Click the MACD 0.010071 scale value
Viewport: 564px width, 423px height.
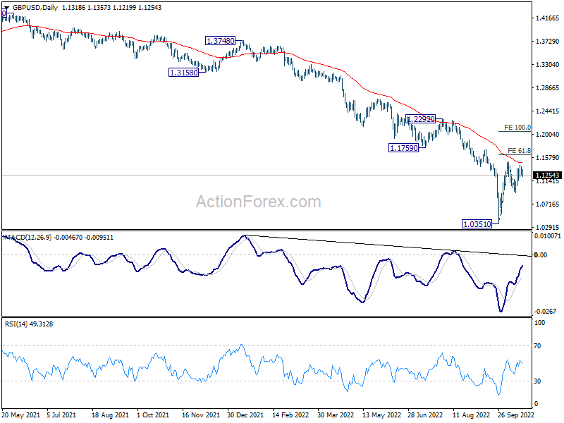pos(548,236)
